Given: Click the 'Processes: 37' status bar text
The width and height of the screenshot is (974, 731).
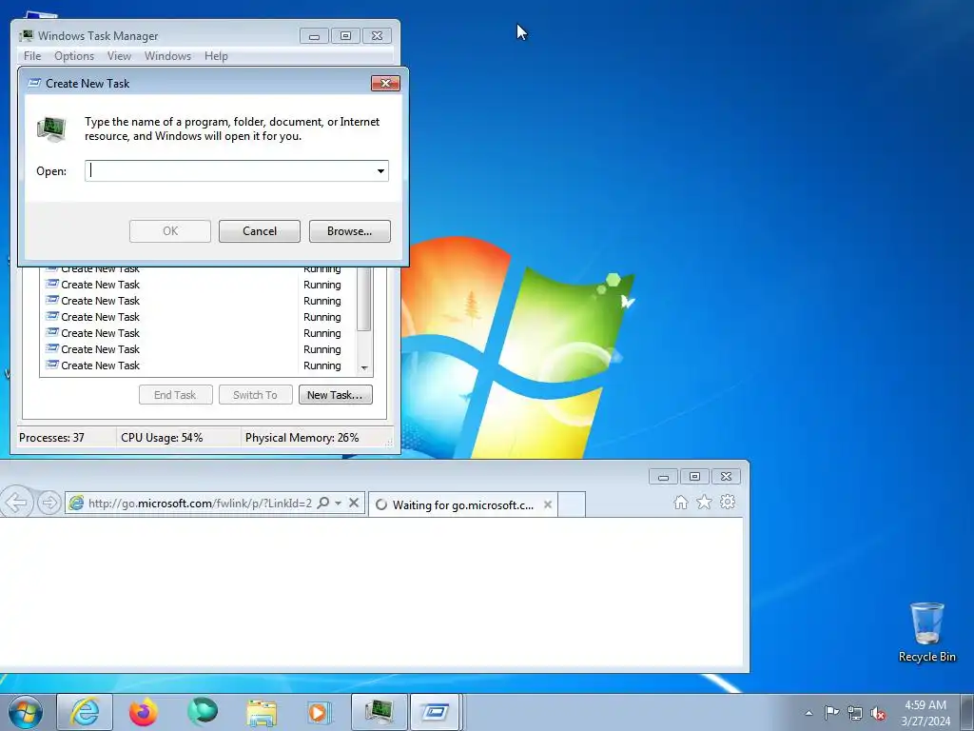Looking at the screenshot, I should [x=51, y=438].
